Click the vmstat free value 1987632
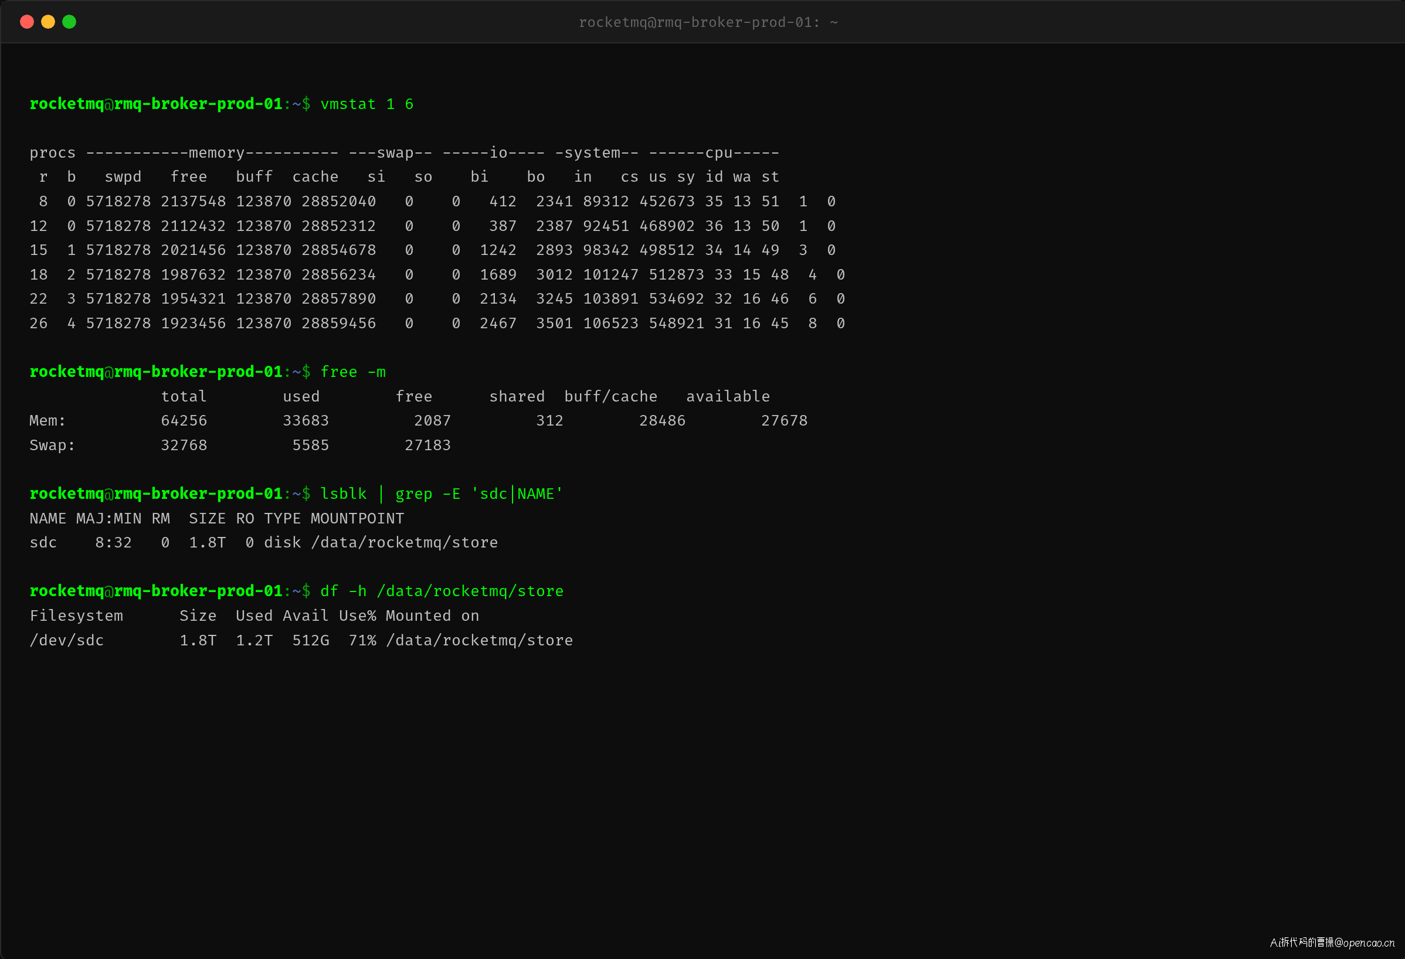The width and height of the screenshot is (1405, 959). point(194,274)
